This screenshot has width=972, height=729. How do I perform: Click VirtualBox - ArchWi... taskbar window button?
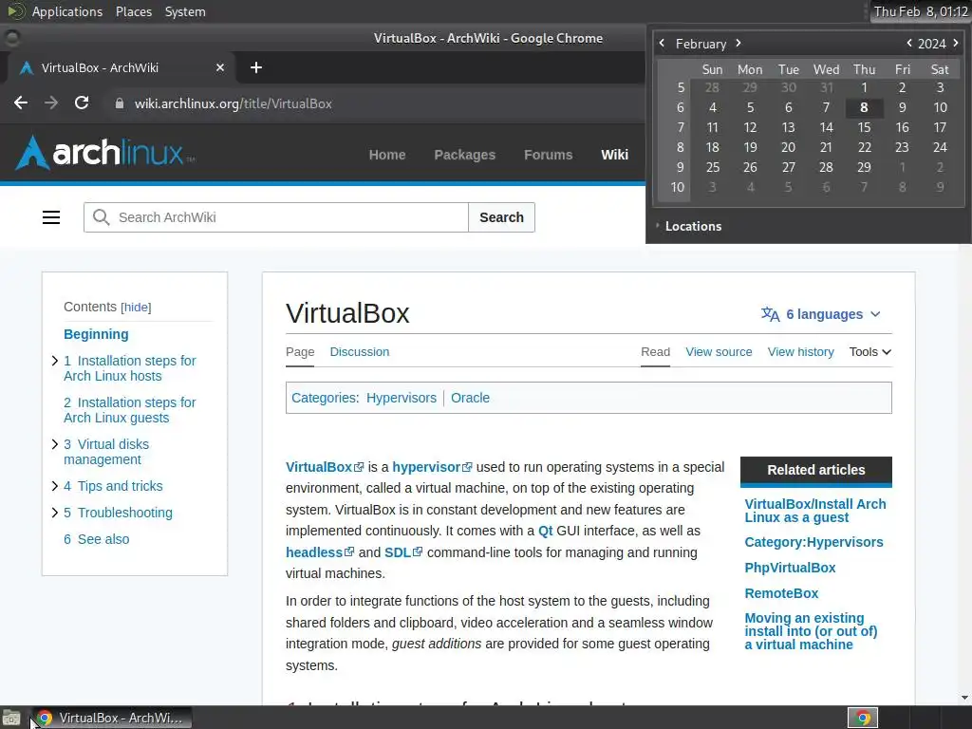pyautogui.click(x=111, y=719)
